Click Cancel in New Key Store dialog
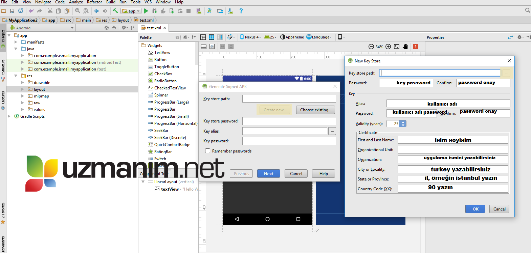The width and height of the screenshot is (531, 253). point(500,209)
